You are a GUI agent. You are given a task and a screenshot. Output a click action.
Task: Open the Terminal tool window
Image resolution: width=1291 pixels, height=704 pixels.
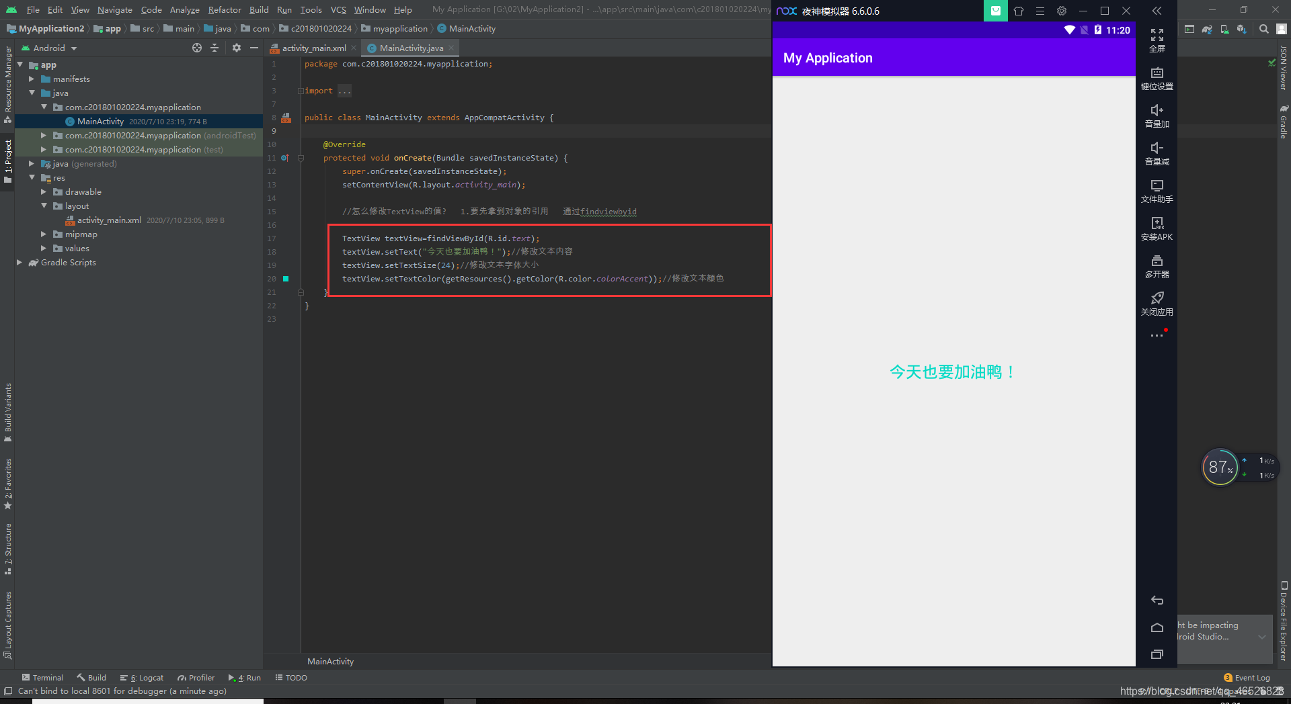42,678
